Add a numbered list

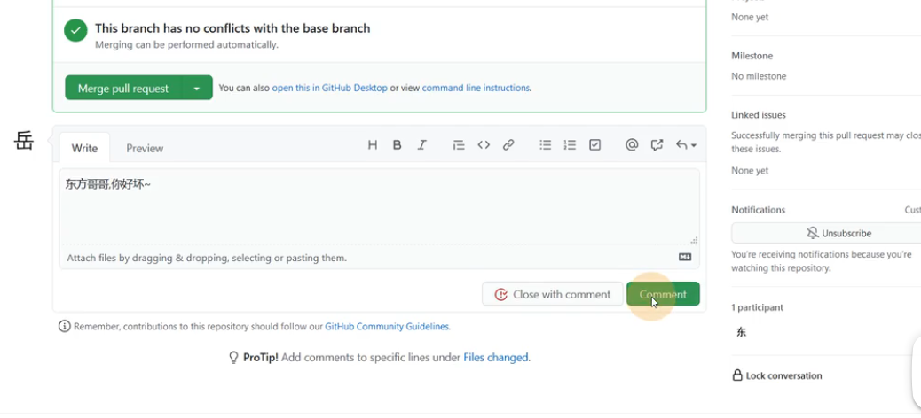[570, 145]
